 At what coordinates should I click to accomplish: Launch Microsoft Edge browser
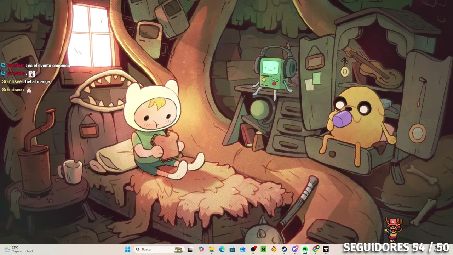coord(222,249)
